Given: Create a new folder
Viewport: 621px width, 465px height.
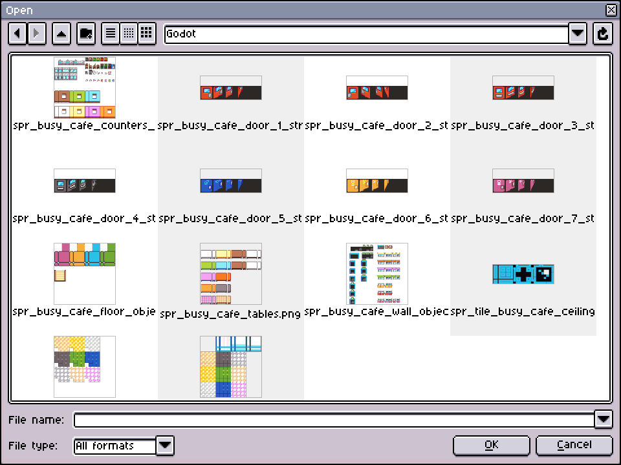Looking at the screenshot, I should [x=86, y=34].
